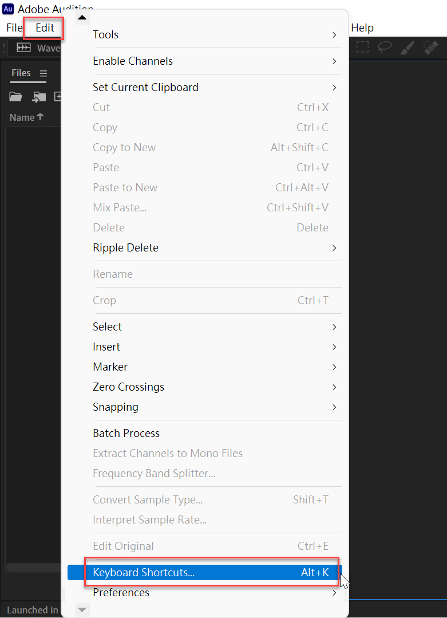The width and height of the screenshot is (447, 618).
Task: Click the Copy to New entry
Action: [x=205, y=148]
